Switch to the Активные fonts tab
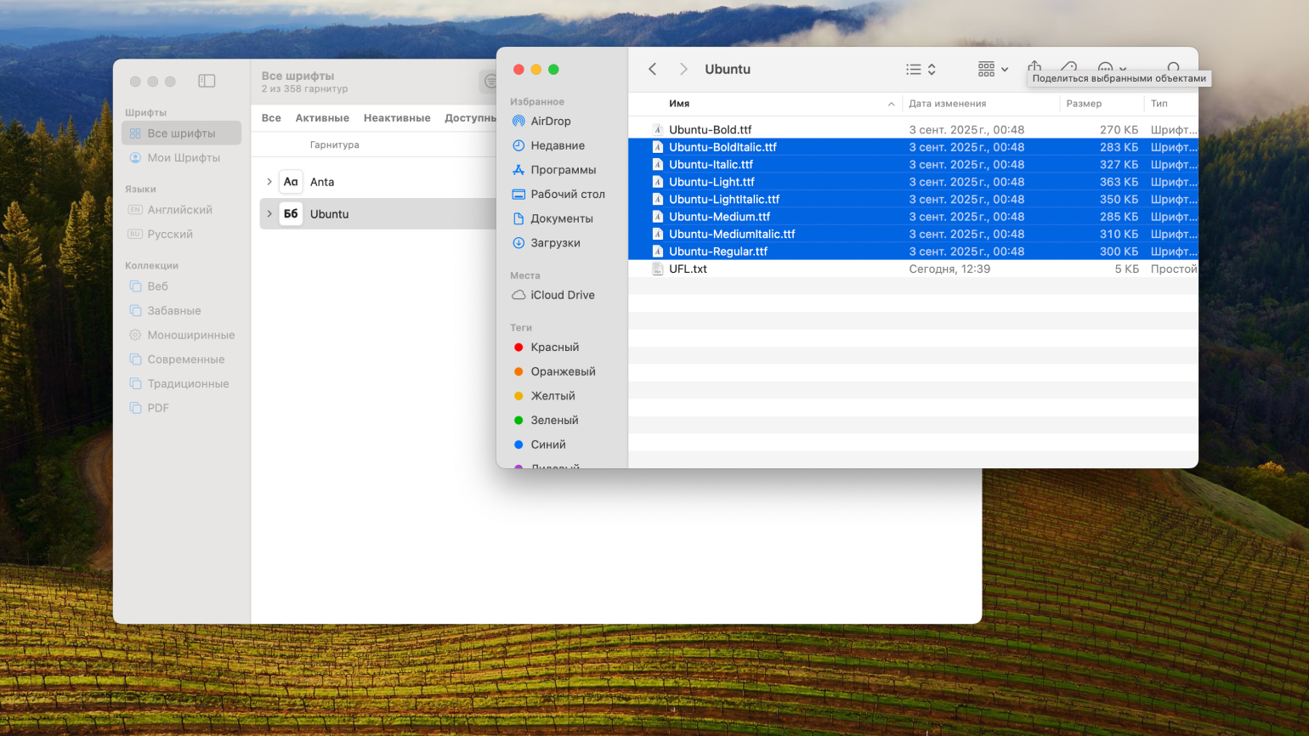This screenshot has width=1309, height=736. [x=322, y=118]
